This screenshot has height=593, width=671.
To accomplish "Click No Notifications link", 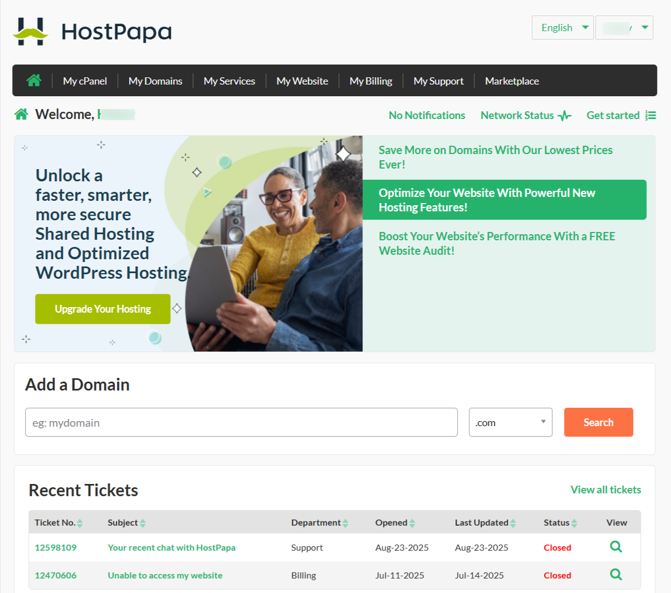I will (x=427, y=115).
